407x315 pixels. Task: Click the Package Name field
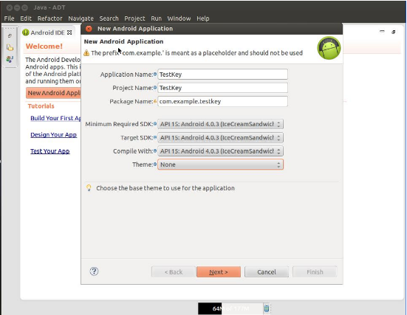point(222,101)
